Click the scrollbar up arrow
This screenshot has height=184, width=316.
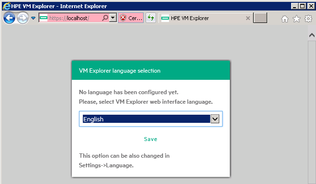tap(312, 35)
